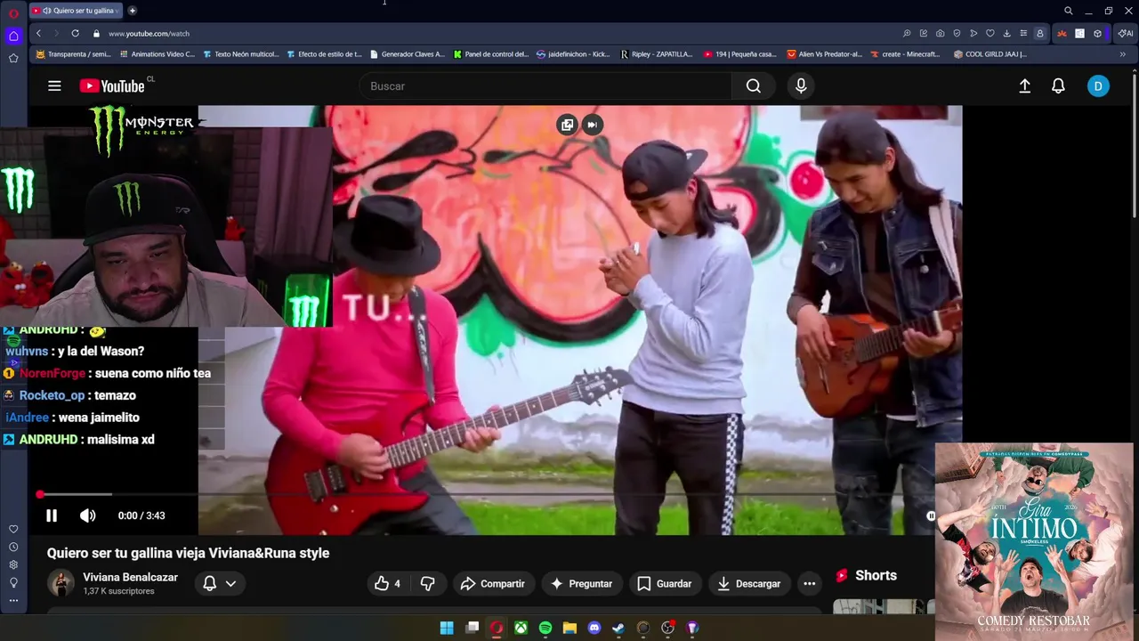Show more bookmarks with double chevron
This screenshot has height=641, width=1139.
(1122, 54)
